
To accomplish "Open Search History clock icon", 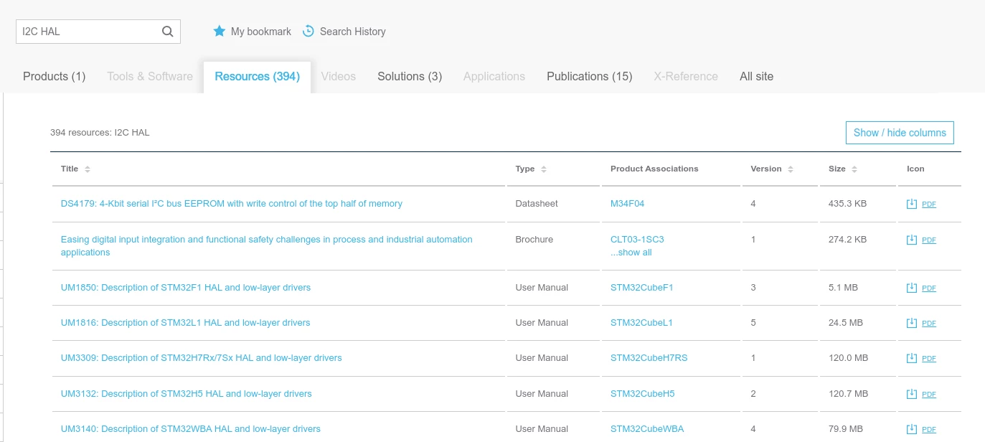I will point(308,31).
